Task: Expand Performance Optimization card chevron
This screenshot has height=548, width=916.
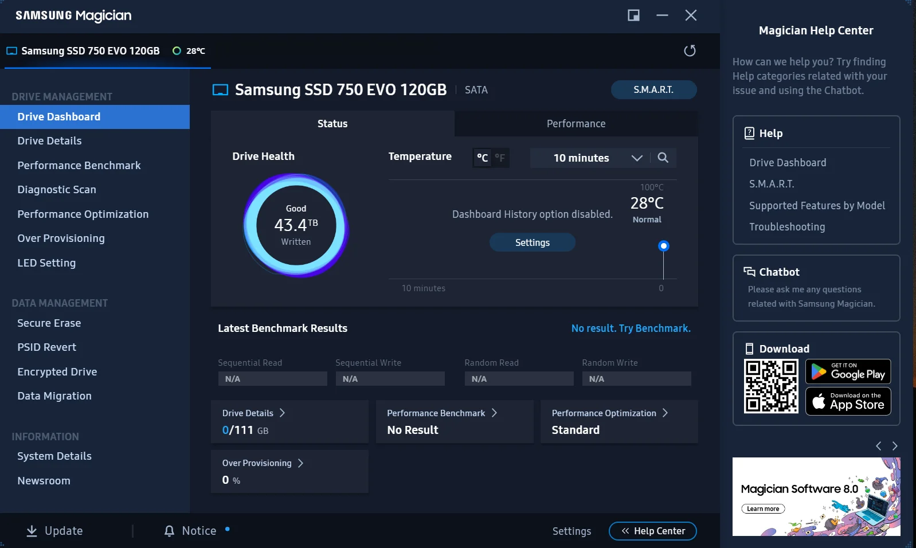Action: pos(665,413)
